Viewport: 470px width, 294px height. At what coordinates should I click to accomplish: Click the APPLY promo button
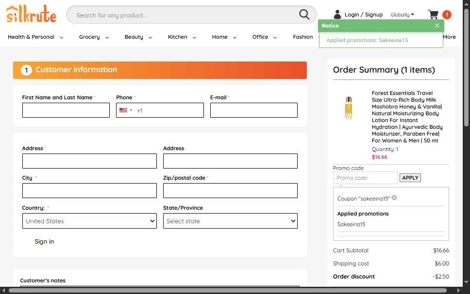(410, 178)
